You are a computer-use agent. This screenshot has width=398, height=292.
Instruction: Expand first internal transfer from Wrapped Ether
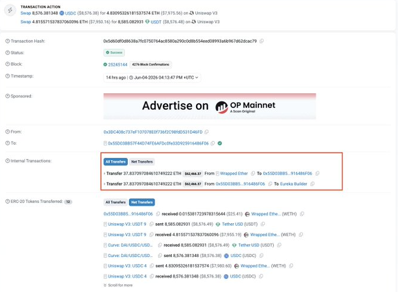(x=105, y=173)
